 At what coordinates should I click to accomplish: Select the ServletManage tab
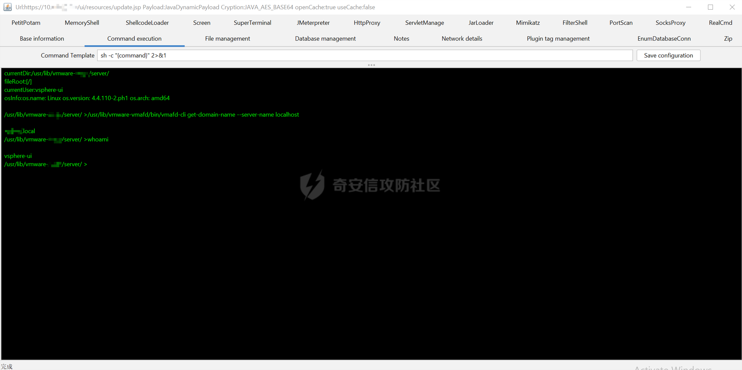(424, 23)
